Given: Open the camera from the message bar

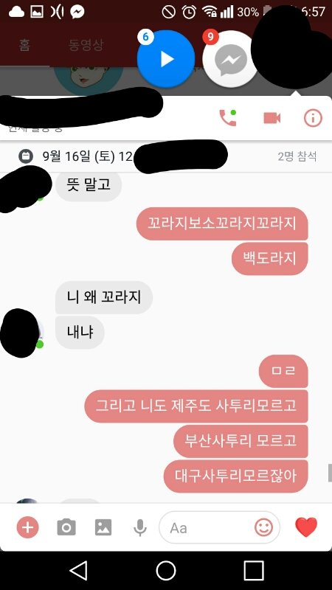Looking at the screenshot, I should pyautogui.click(x=66, y=527).
